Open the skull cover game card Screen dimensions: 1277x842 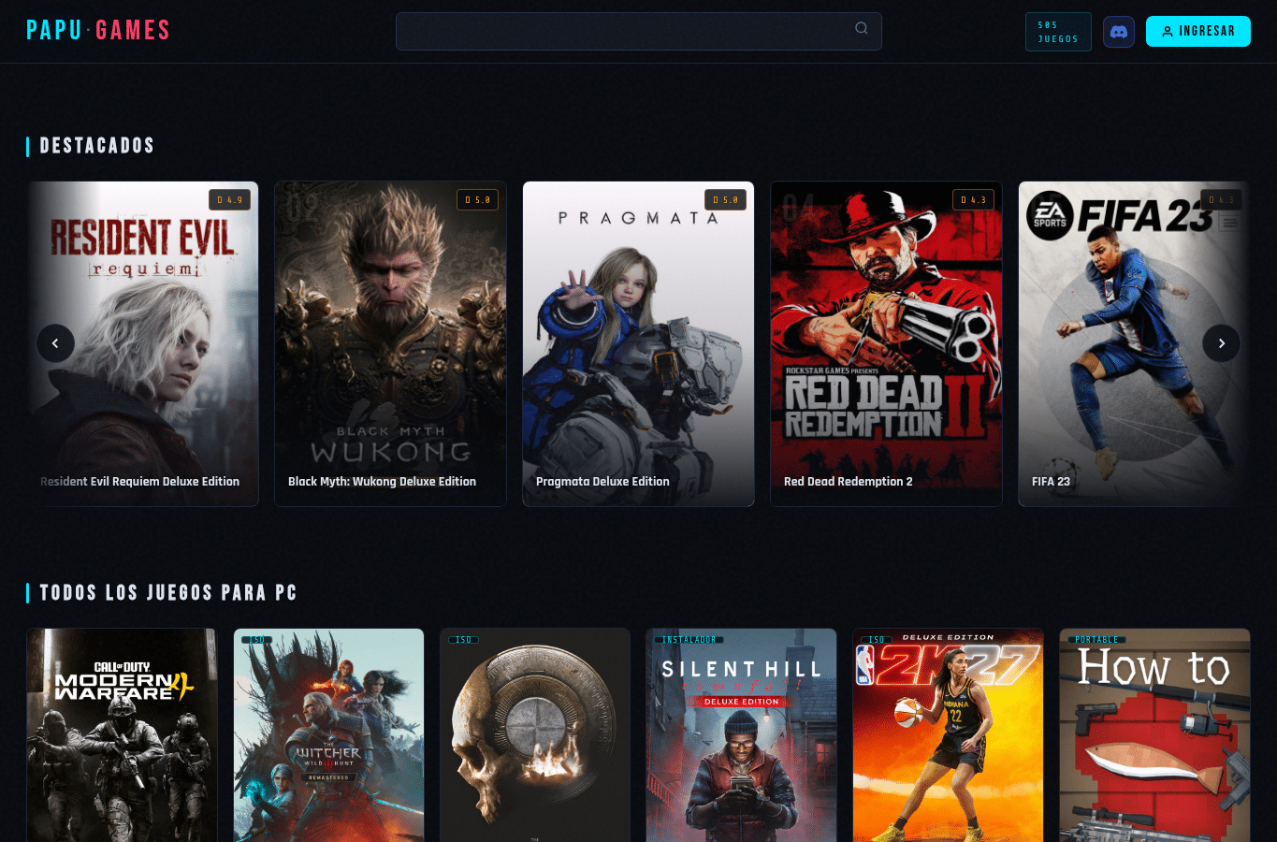(536, 735)
